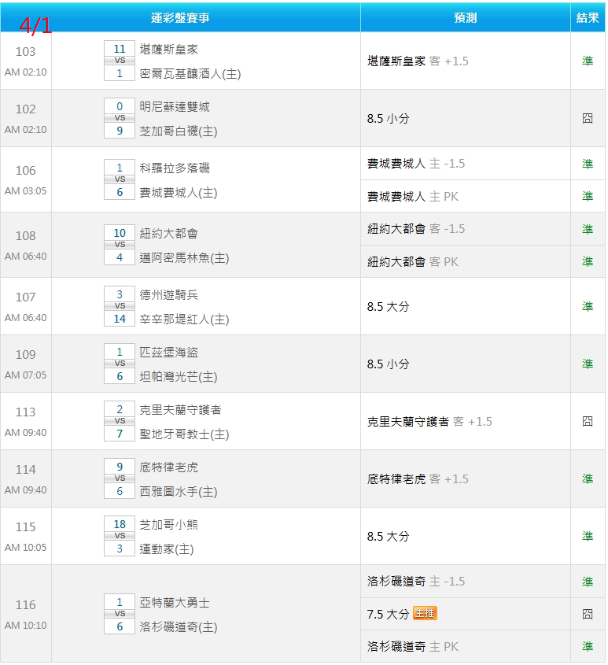Click the AM 03:05 game time
Viewport: 608px width, 665px height.
[25, 191]
